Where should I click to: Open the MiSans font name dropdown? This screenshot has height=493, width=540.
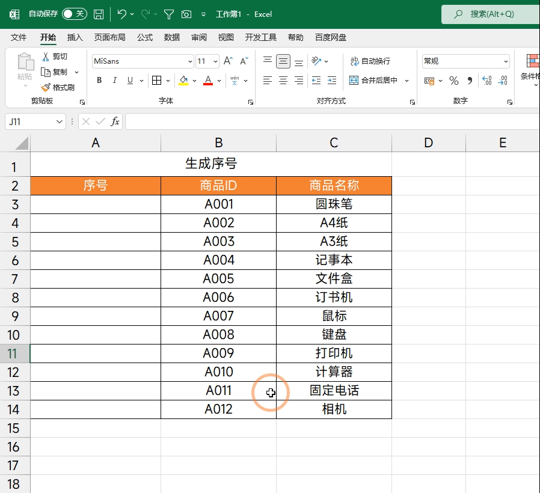[x=191, y=61]
